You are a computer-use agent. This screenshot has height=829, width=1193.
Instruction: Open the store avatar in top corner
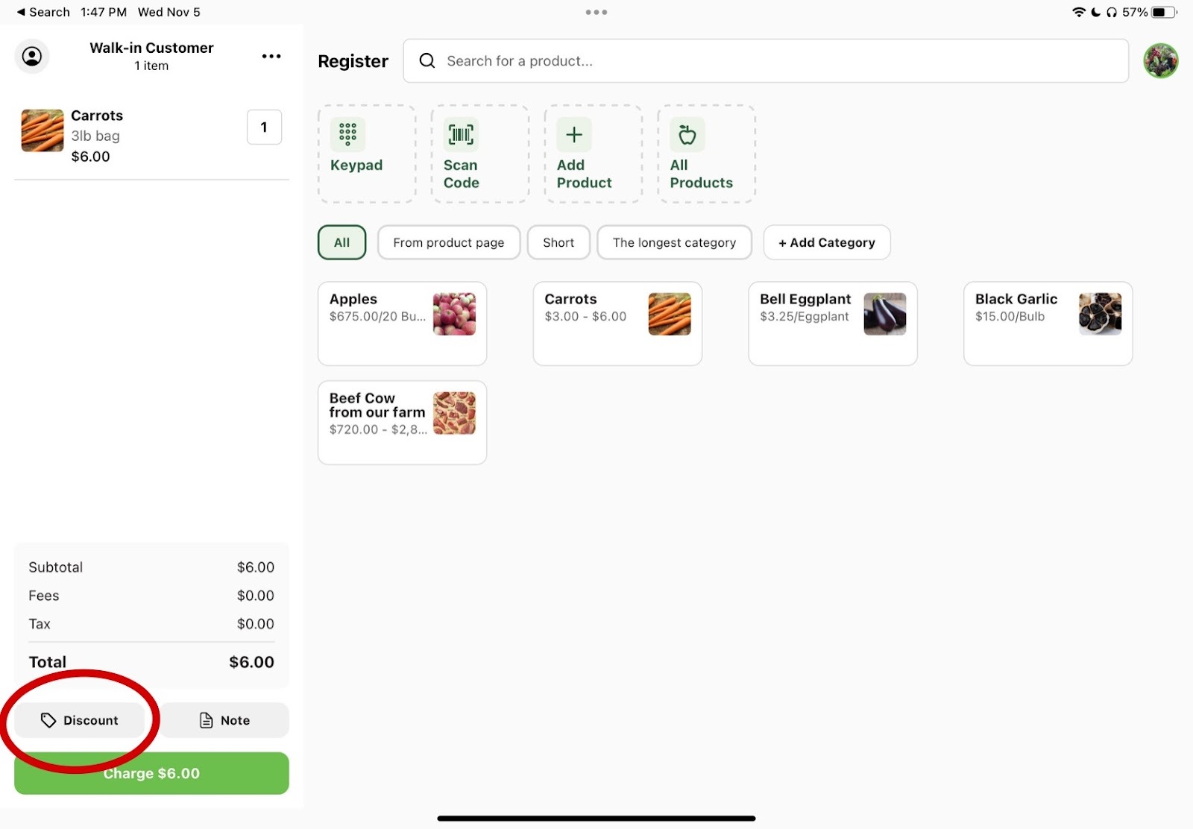pyautogui.click(x=1160, y=61)
